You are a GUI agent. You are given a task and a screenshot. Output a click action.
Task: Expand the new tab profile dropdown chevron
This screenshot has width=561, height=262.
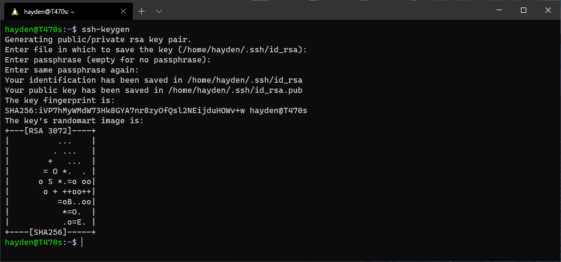pos(159,11)
